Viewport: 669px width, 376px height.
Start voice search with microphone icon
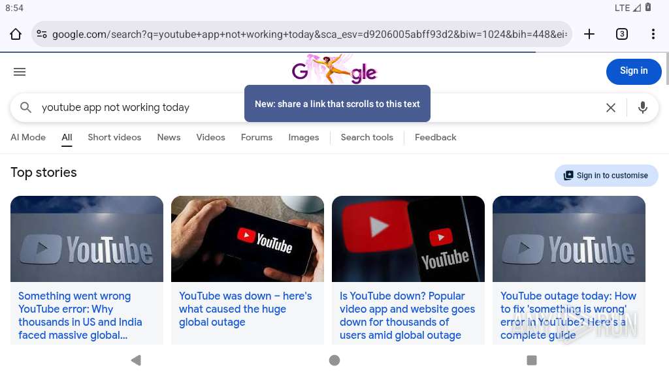pyautogui.click(x=643, y=108)
